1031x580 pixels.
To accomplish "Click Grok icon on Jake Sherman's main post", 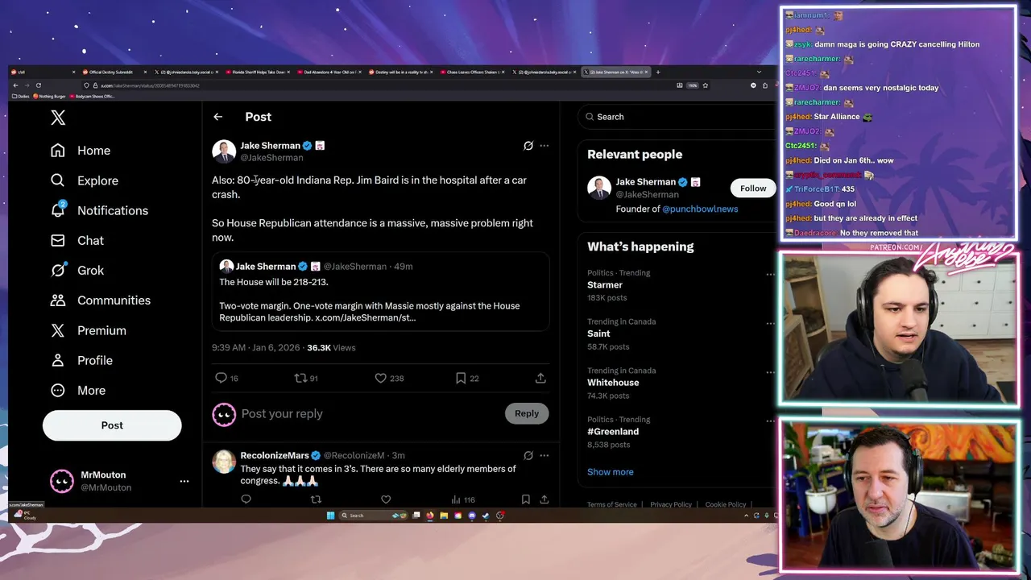I will [x=528, y=146].
